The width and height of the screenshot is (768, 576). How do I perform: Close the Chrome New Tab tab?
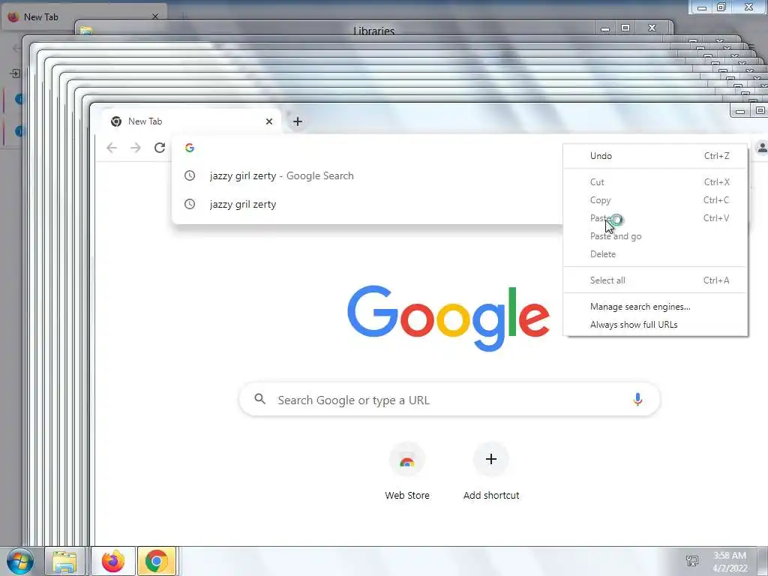(269, 121)
